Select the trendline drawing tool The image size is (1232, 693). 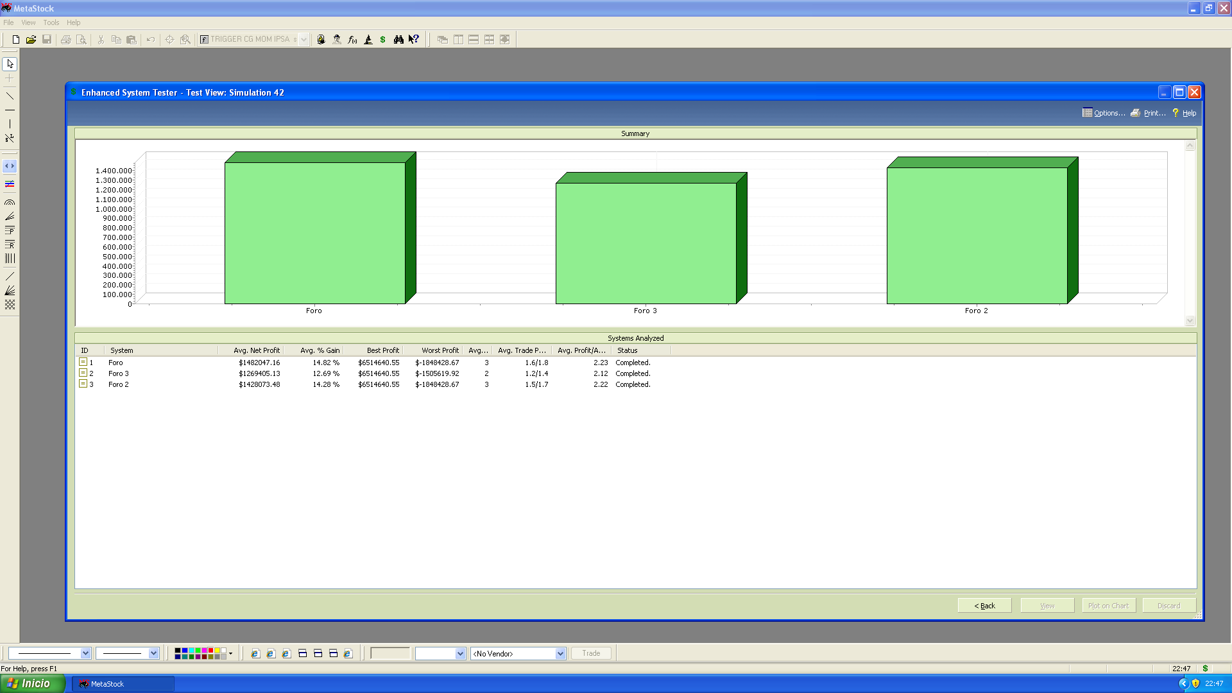(x=10, y=96)
